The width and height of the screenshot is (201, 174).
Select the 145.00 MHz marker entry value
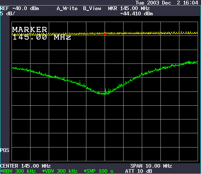[42, 37]
